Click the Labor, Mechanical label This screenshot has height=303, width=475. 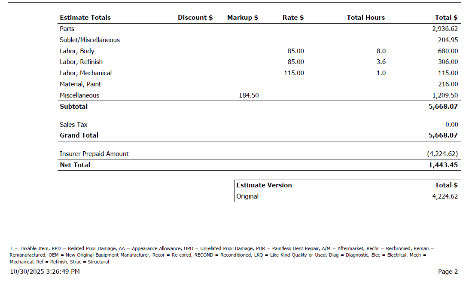click(86, 73)
